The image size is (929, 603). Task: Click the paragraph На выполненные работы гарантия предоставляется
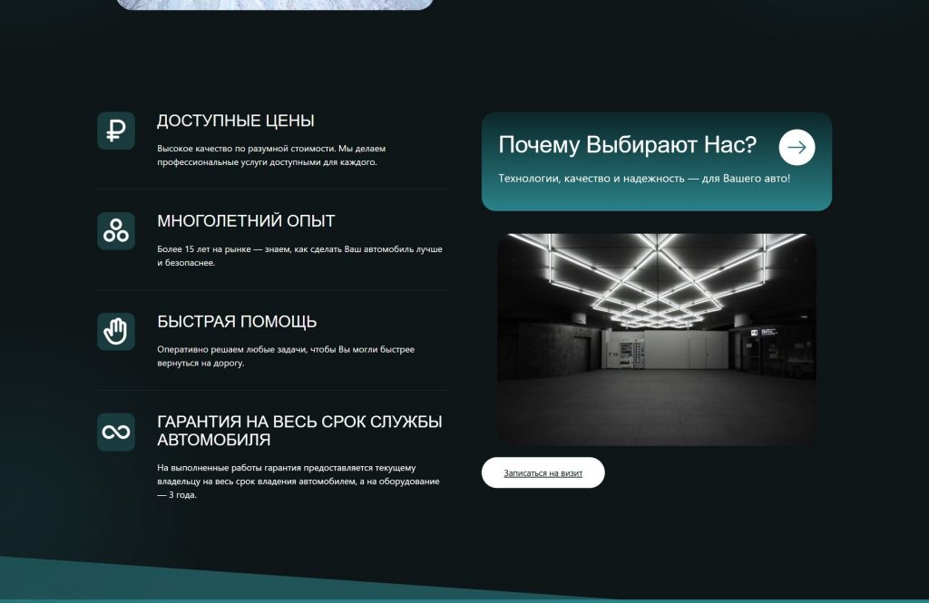click(x=298, y=481)
